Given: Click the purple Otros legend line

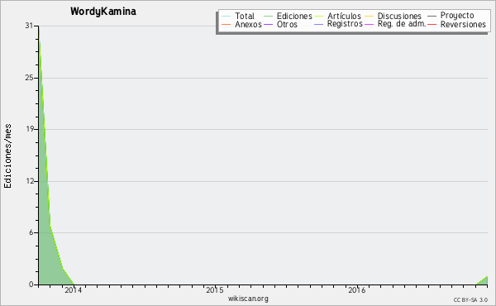Looking at the screenshot, I should [268, 24].
